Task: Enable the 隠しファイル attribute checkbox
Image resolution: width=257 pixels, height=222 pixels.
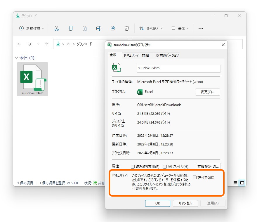Action: (x=165, y=166)
